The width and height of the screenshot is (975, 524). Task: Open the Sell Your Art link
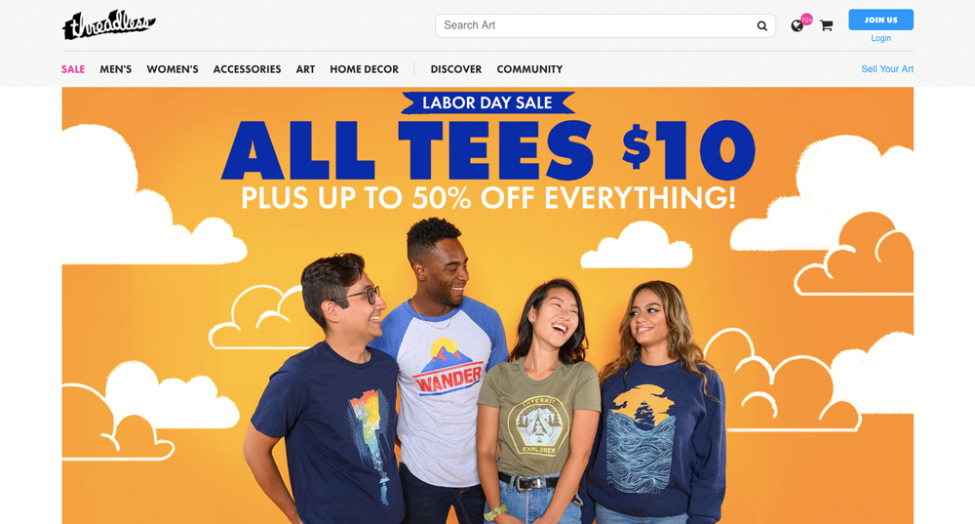click(886, 69)
